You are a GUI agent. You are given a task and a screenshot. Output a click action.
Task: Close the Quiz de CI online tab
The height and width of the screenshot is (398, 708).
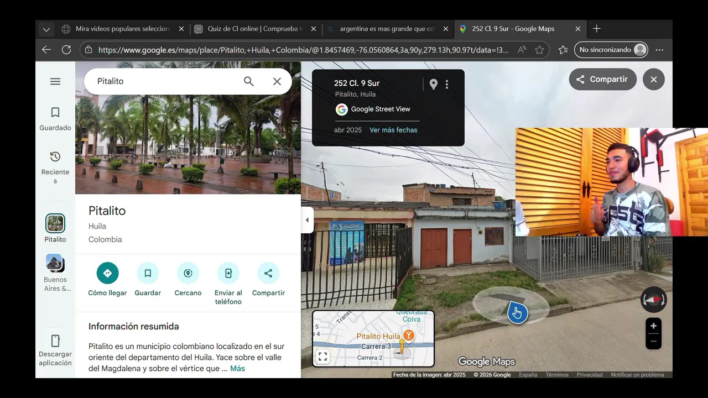point(314,29)
